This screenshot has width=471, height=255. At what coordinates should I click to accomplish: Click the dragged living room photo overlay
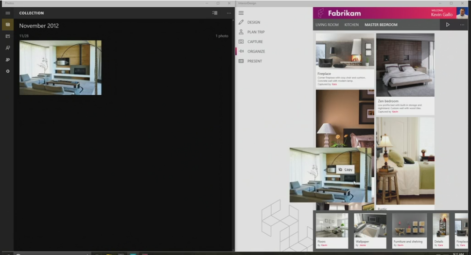(x=331, y=175)
